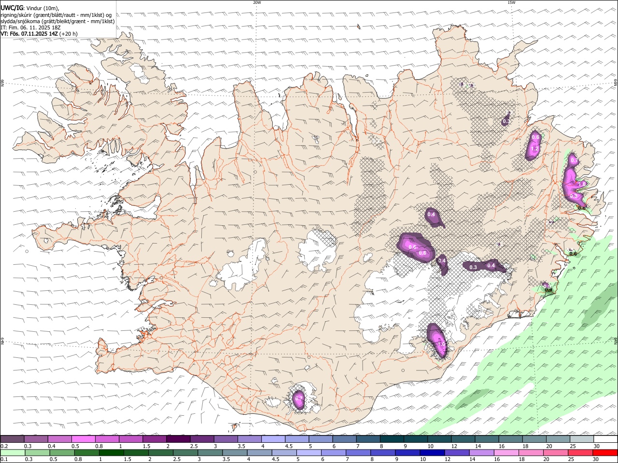Viewport: 618px width, 463px height.
Task: Click the 'VT: Fös. 07.11.2025 14Z (+20 h)' line
Action: pyautogui.click(x=39, y=34)
